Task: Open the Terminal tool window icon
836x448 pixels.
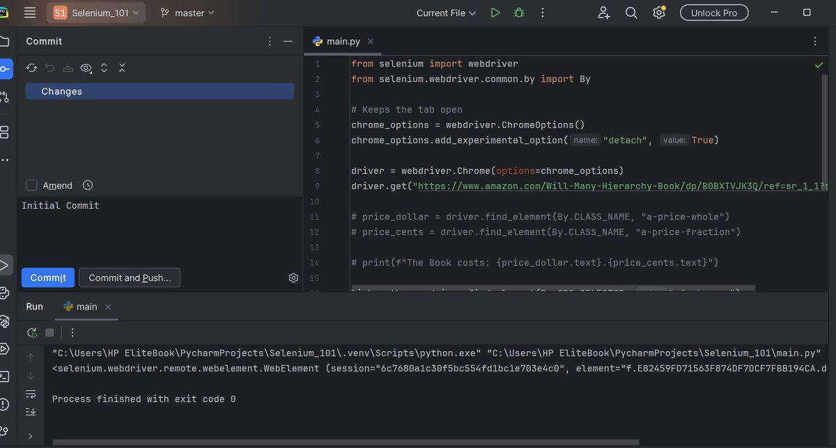Action: tap(5, 376)
